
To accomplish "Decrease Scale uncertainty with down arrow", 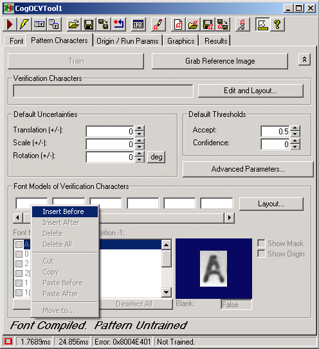I will click(x=139, y=147).
